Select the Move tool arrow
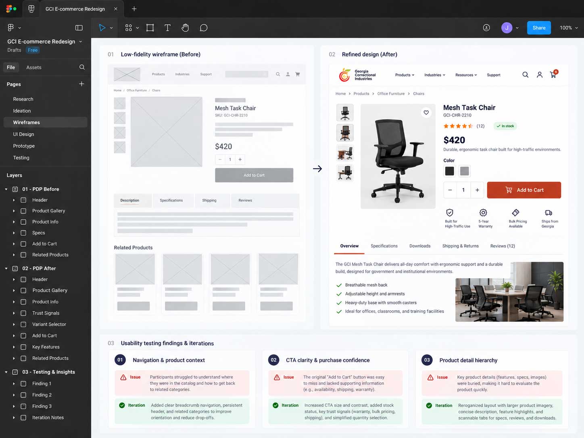This screenshot has width=584, height=438. 102,28
